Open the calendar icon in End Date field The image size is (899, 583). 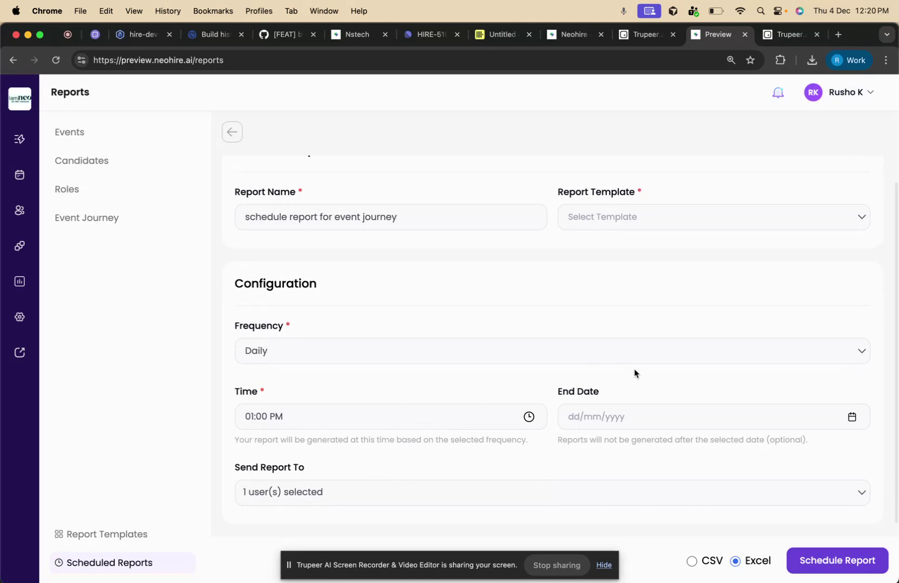click(852, 416)
